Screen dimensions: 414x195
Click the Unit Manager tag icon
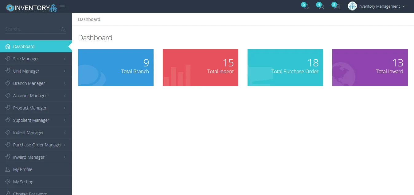tap(8, 71)
